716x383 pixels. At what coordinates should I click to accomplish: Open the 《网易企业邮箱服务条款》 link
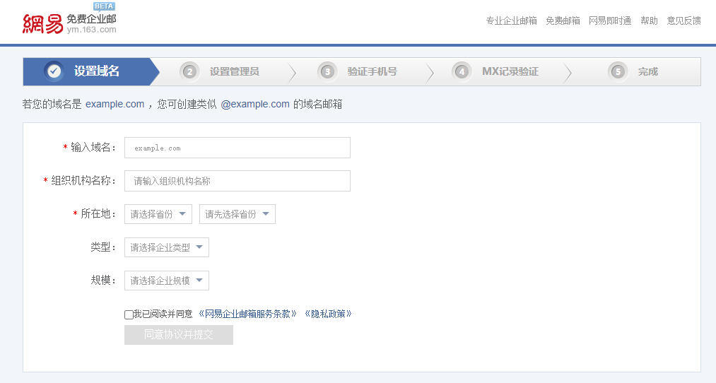click(247, 314)
